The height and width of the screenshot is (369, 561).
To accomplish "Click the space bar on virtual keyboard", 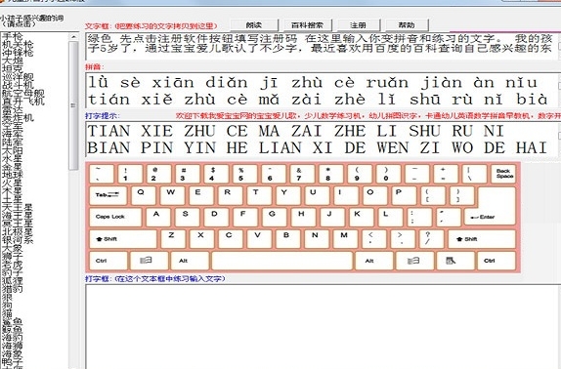I will pos(281,261).
